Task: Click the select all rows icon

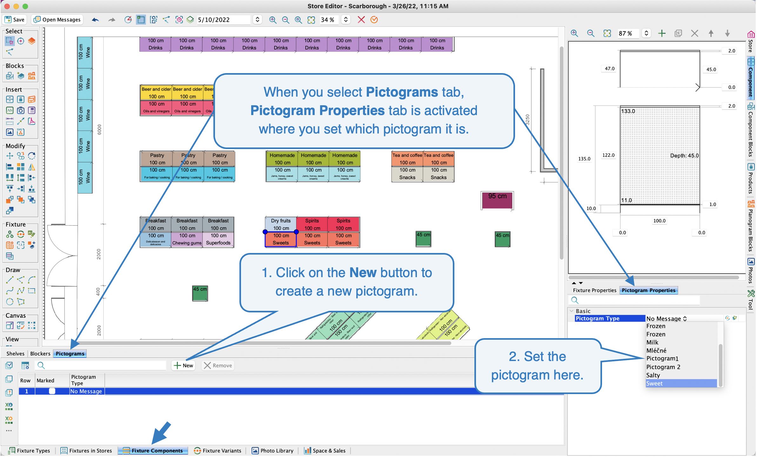Action: pyautogui.click(x=9, y=365)
